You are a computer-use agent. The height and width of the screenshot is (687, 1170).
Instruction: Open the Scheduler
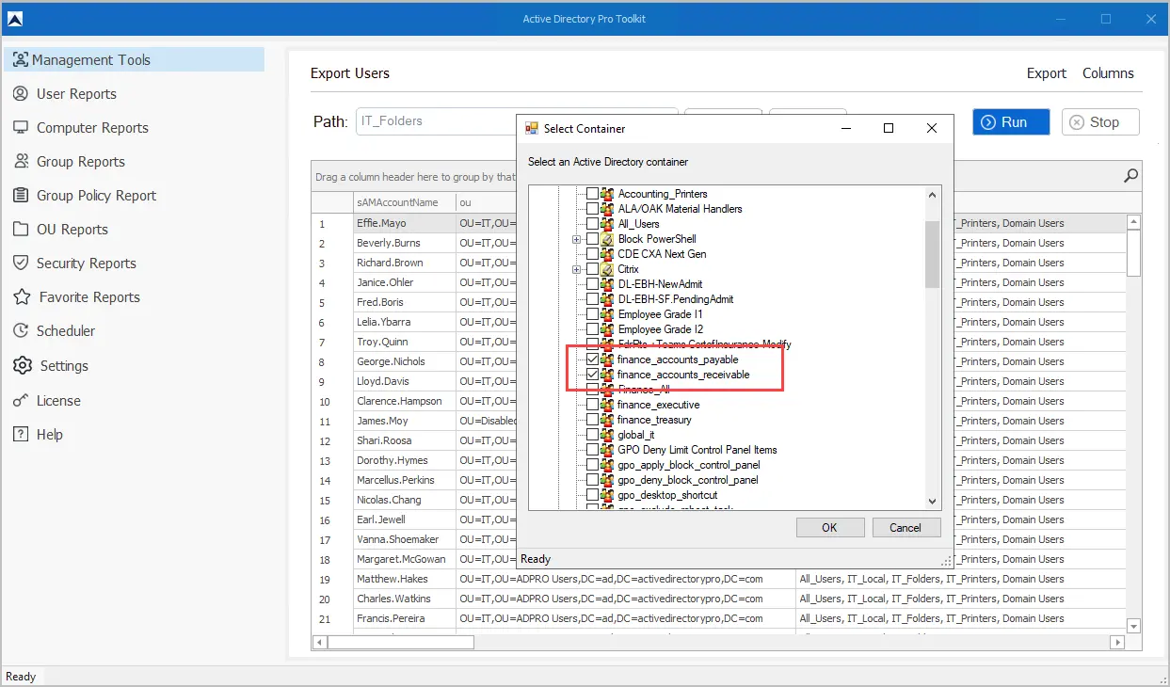(54, 330)
